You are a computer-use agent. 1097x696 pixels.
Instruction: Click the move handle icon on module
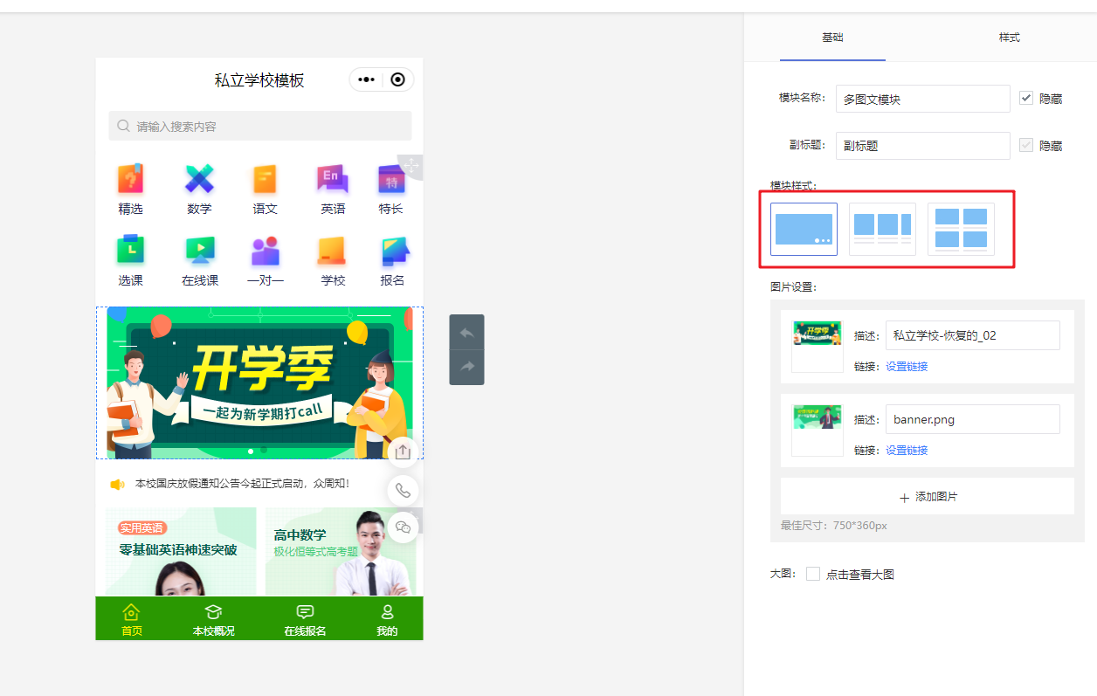[x=411, y=165]
